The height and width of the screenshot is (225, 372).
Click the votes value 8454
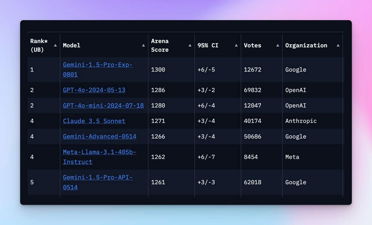(251, 157)
